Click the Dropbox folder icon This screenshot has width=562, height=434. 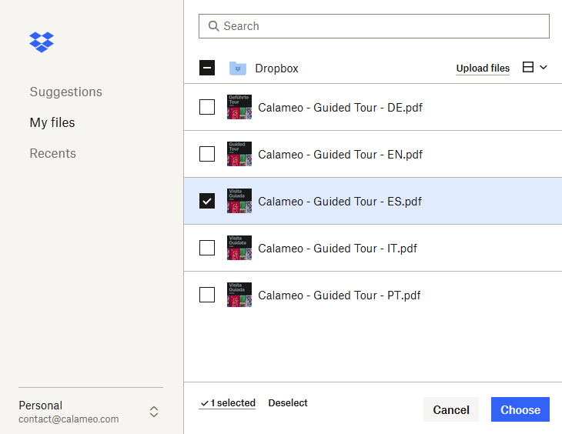pyautogui.click(x=238, y=68)
